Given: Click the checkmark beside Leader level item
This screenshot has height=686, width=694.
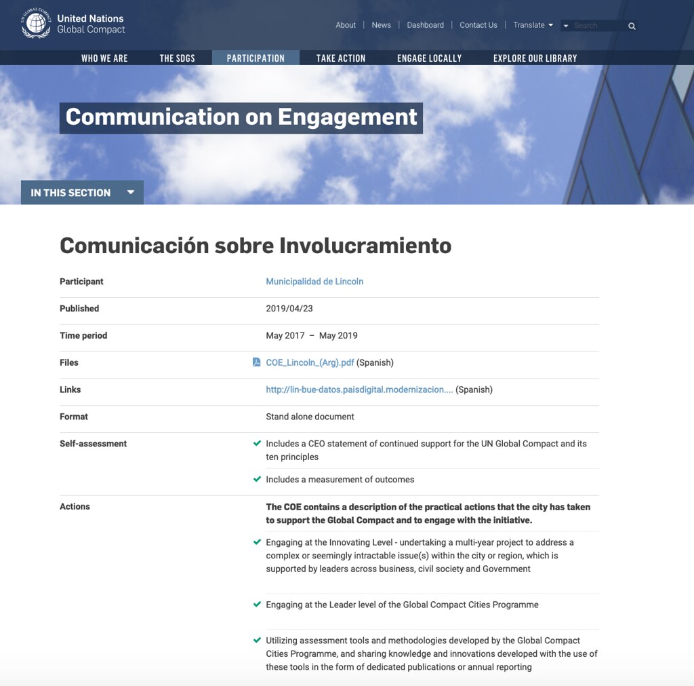Looking at the screenshot, I should [x=257, y=605].
